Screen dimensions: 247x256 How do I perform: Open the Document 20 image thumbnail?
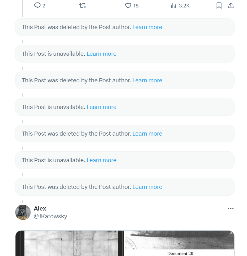click(180, 243)
